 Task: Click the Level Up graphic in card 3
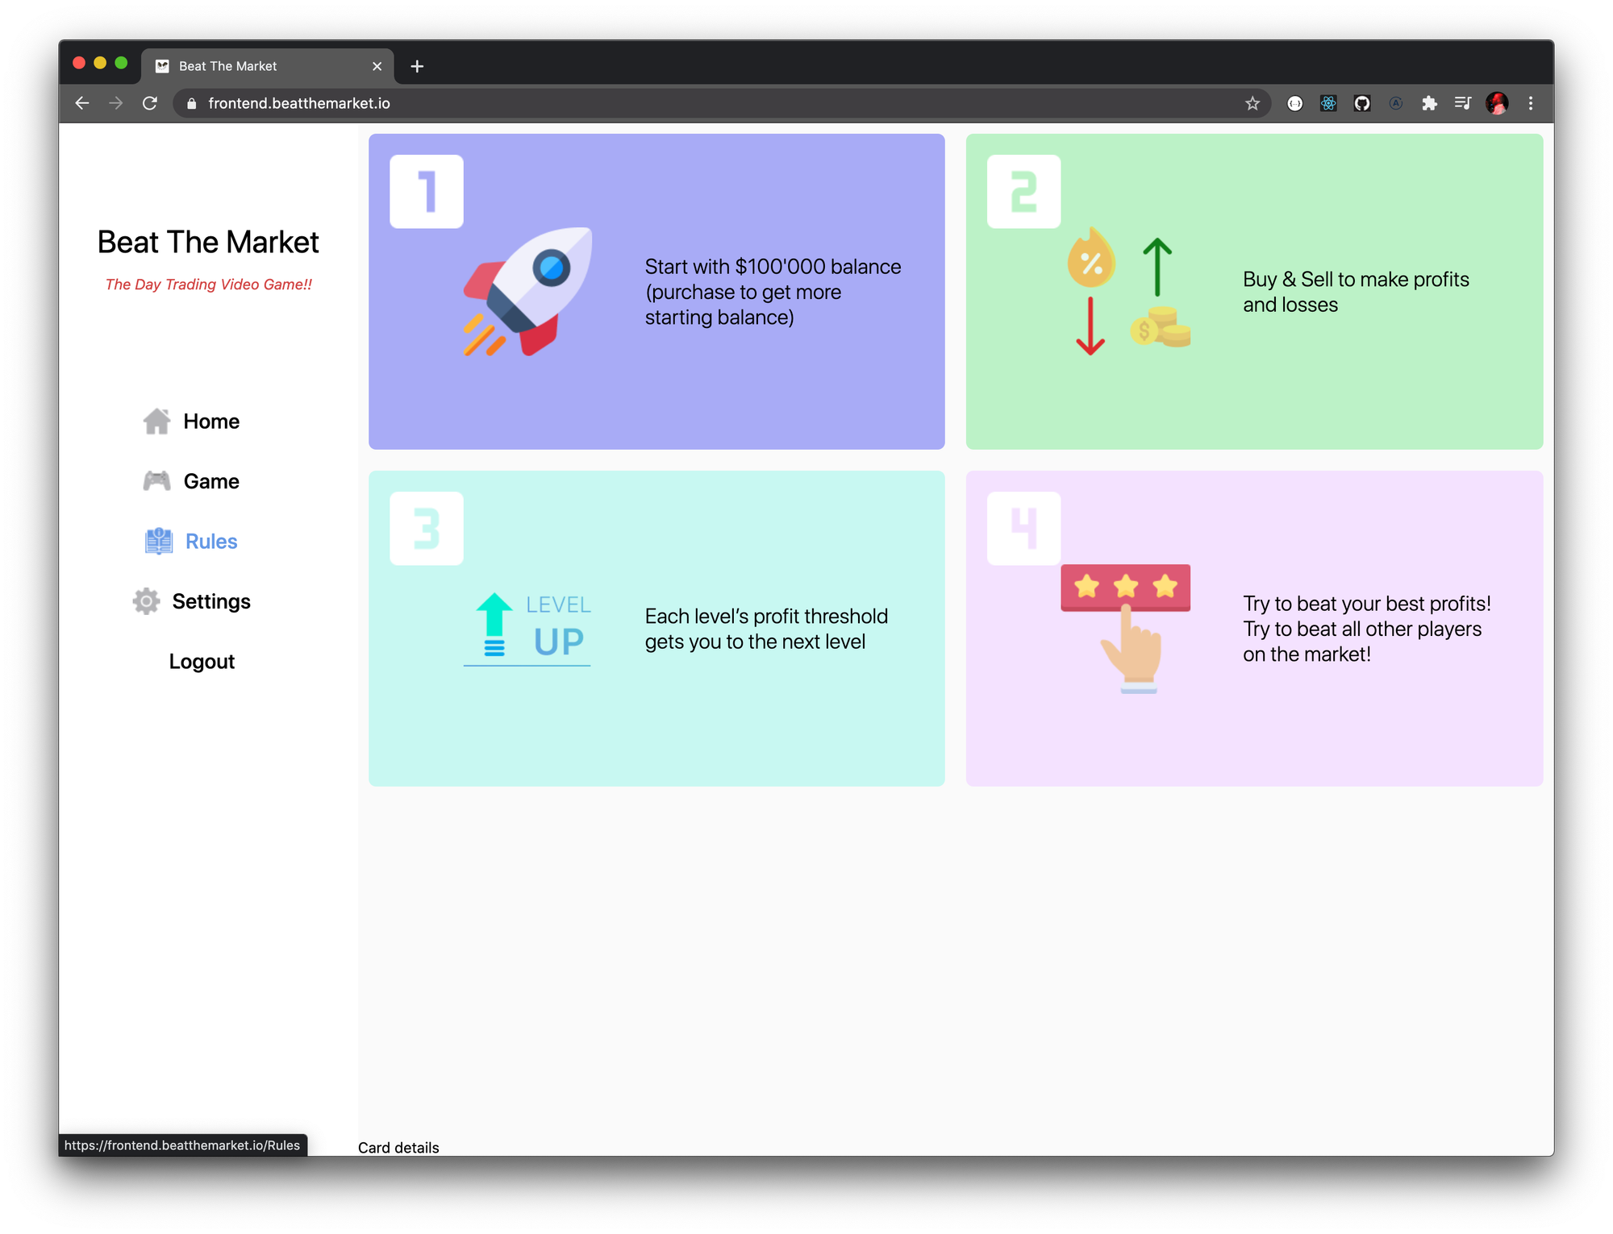pos(528,629)
